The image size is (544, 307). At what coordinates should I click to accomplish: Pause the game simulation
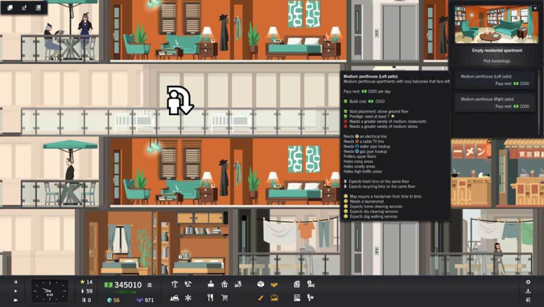[16, 282]
